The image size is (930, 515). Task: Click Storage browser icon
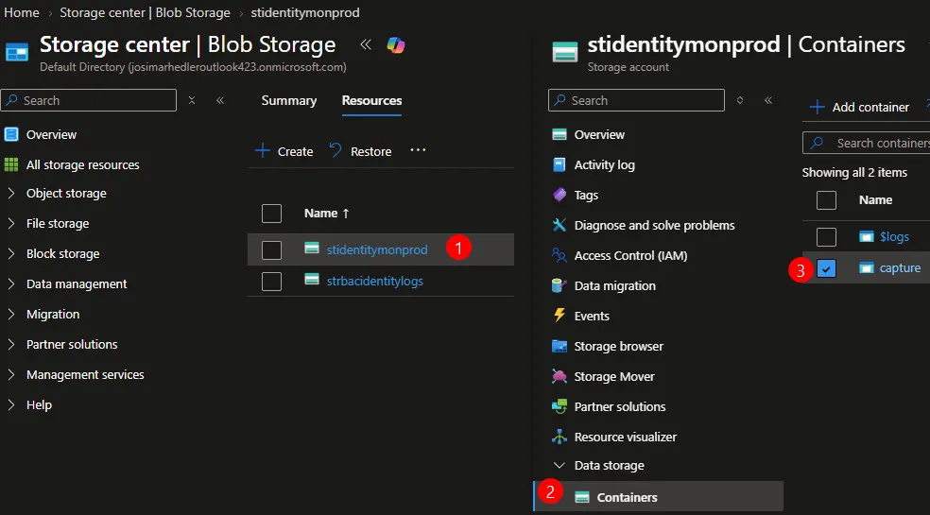[560, 346]
